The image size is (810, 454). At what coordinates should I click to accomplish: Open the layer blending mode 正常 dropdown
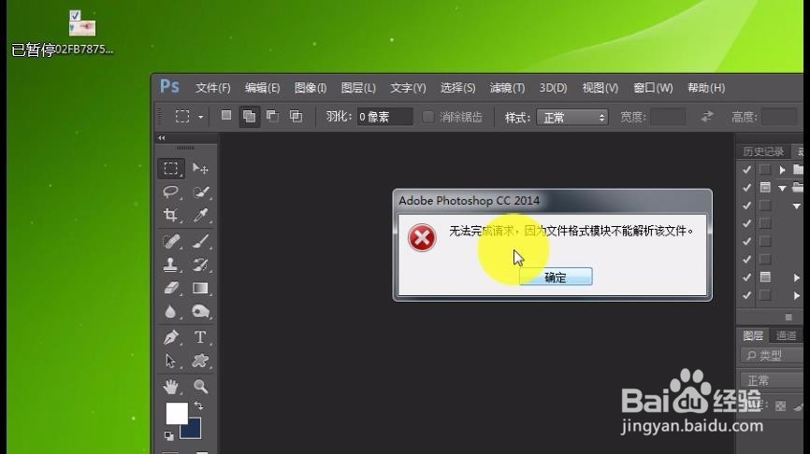[x=772, y=380]
